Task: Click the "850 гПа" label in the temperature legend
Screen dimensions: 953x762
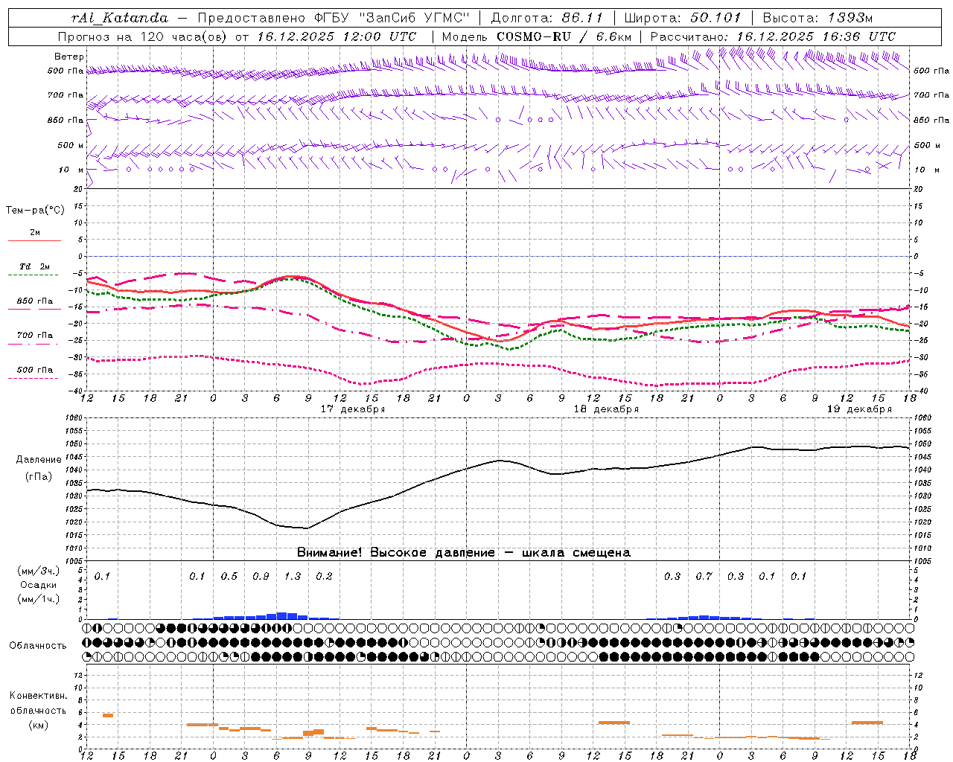Action: pyautogui.click(x=35, y=301)
